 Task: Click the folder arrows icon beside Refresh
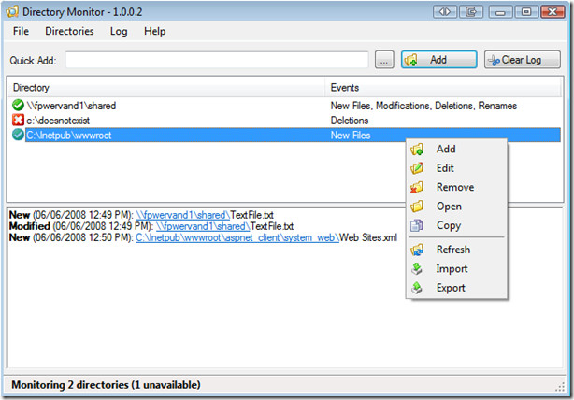(x=417, y=250)
